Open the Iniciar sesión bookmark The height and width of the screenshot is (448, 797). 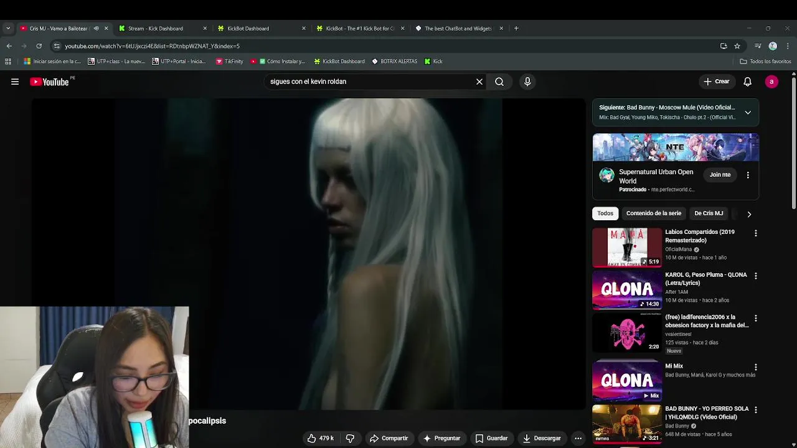coord(52,61)
